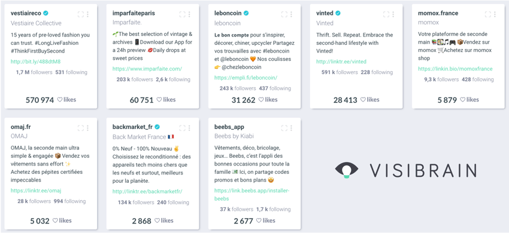The width and height of the screenshot is (509, 233).
Task: Expand the imparfaiteparis card with fullscreen icon
Action: (x=183, y=14)
